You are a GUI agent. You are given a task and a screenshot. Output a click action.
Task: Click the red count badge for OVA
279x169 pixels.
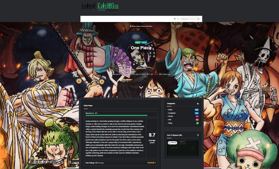coord(197,120)
